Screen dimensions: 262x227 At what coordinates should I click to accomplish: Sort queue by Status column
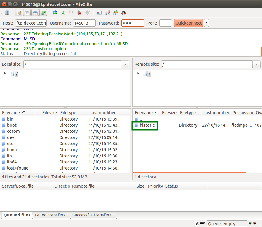click(x=186, y=186)
